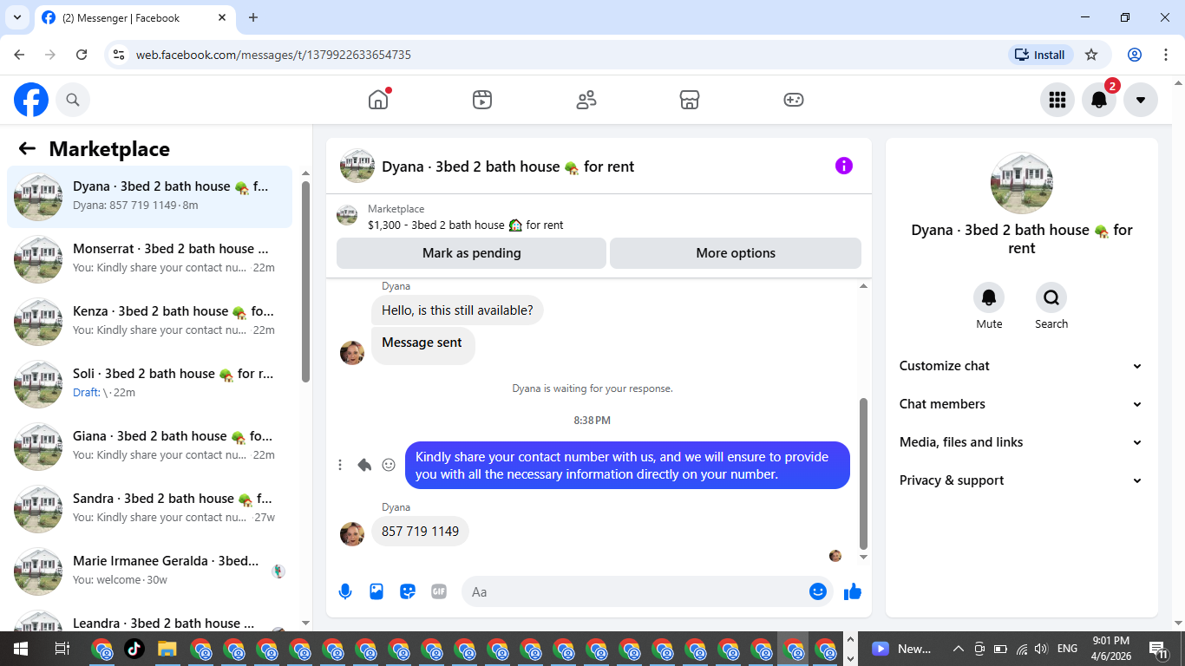Expand Chat members section
The width and height of the screenshot is (1185, 666).
click(x=1021, y=404)
